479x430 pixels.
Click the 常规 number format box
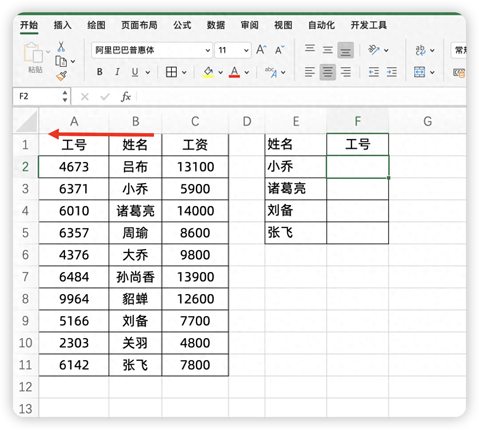click(x=460, y=50)
